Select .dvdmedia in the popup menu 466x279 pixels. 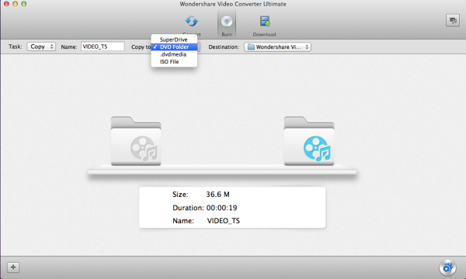(174, 54)
